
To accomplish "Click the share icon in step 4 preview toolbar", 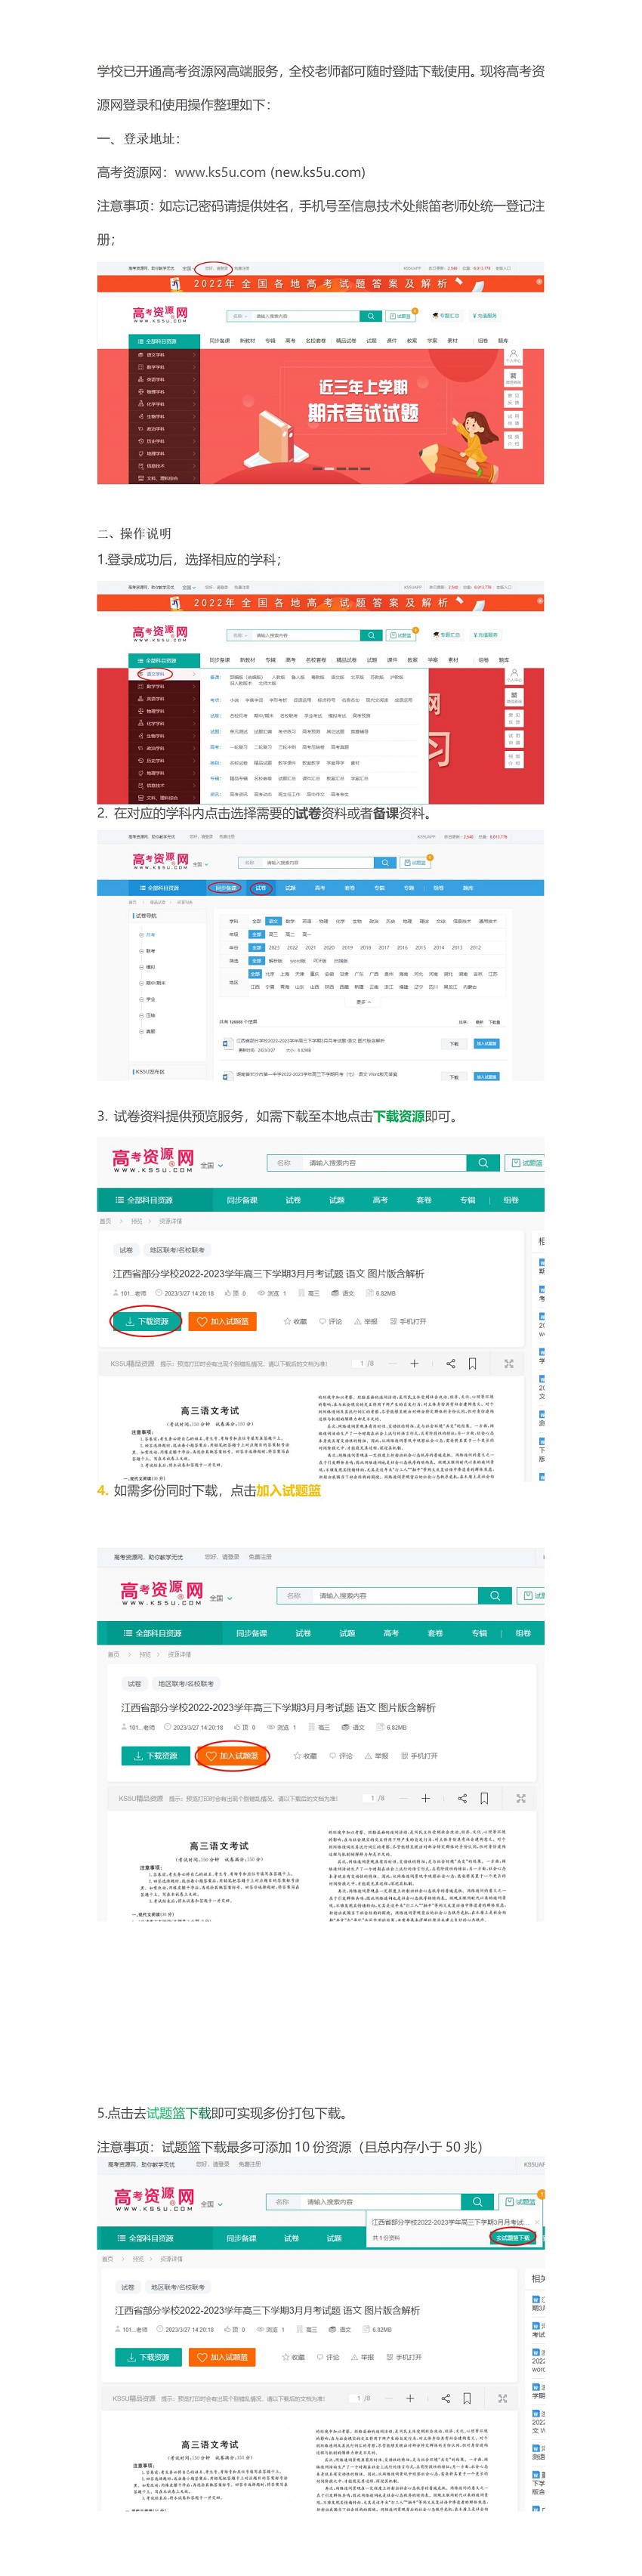I will pos(462,1799).
